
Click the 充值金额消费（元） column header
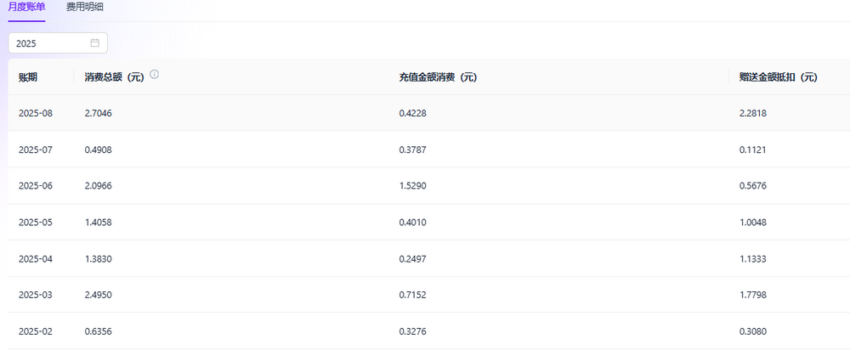click(x=437, y=77)
